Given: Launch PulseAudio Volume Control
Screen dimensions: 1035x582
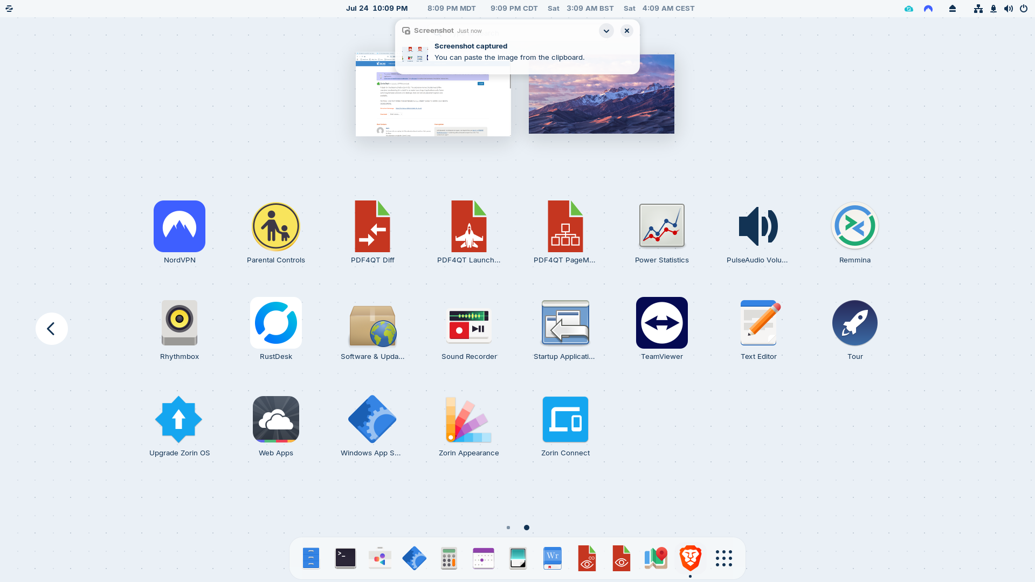Looking at the screenshot, I should [x=758, y=226].
